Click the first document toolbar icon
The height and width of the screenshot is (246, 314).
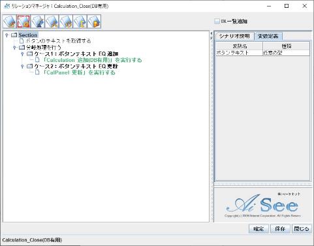click(x=10, y=22)
